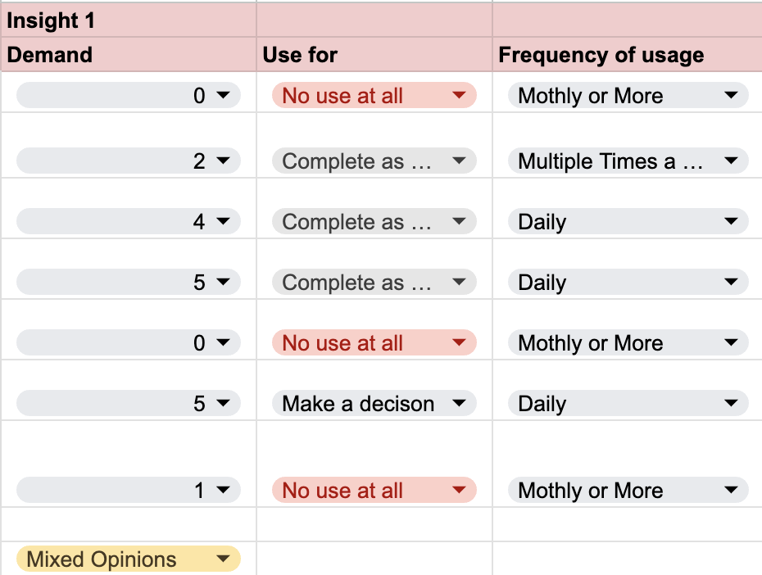
Task: Select the Insight 1 cell
Action: (129, 20)
